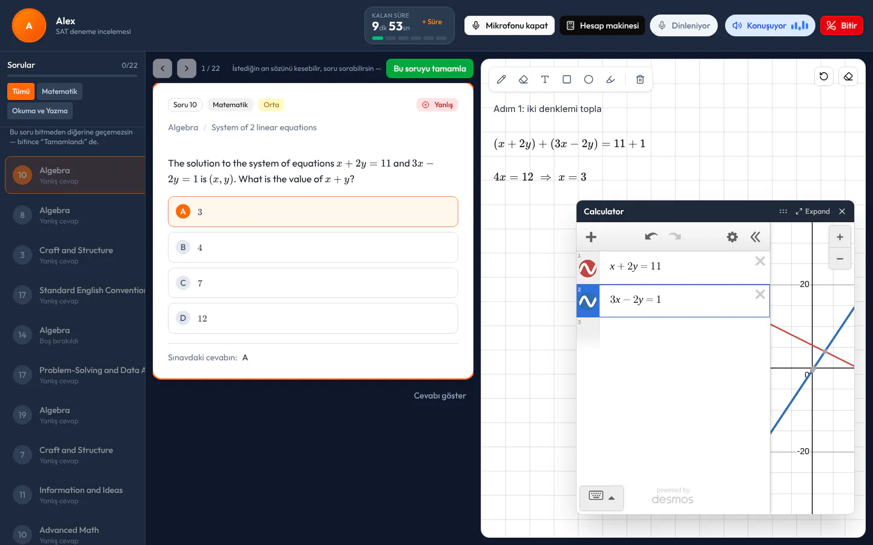End the session with Bitir
The width and height of the screenshot is (873, 545).
tap(841, 25)
